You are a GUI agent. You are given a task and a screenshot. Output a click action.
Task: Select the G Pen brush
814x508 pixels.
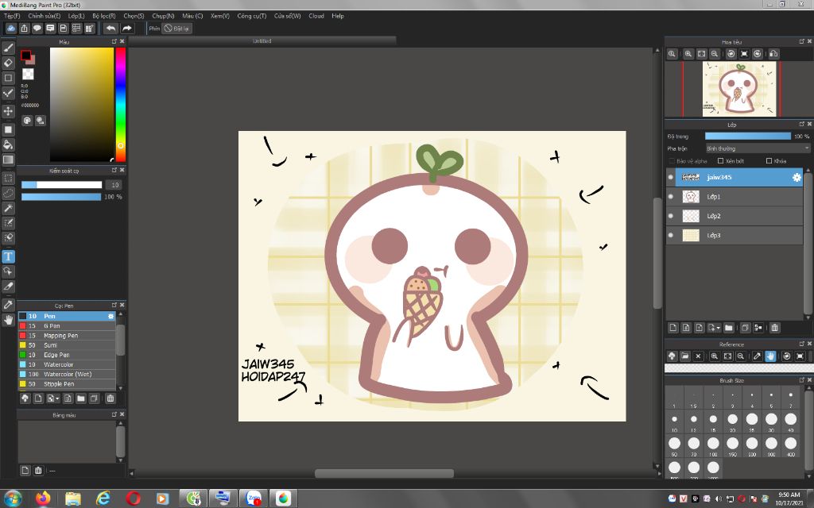pyautogui.click(x=67, y=326)
